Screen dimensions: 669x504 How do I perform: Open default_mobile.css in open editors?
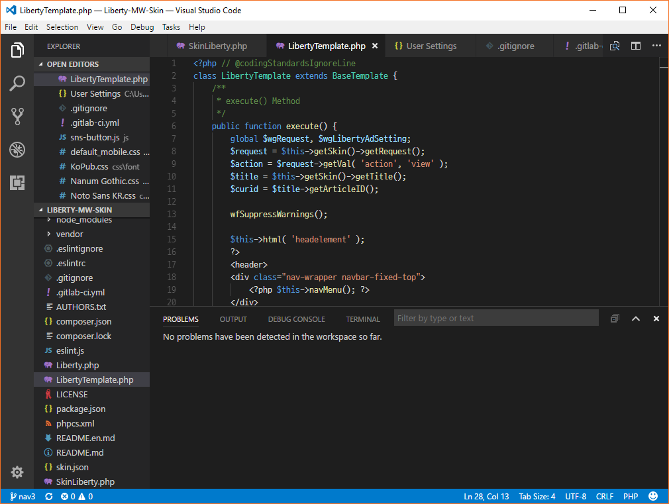(91, 152)
